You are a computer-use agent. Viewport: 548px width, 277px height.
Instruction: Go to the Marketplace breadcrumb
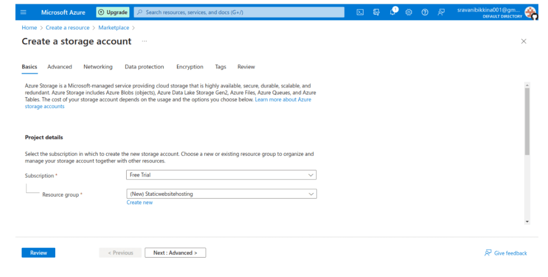pyautogui.click(x=114, y=27)
